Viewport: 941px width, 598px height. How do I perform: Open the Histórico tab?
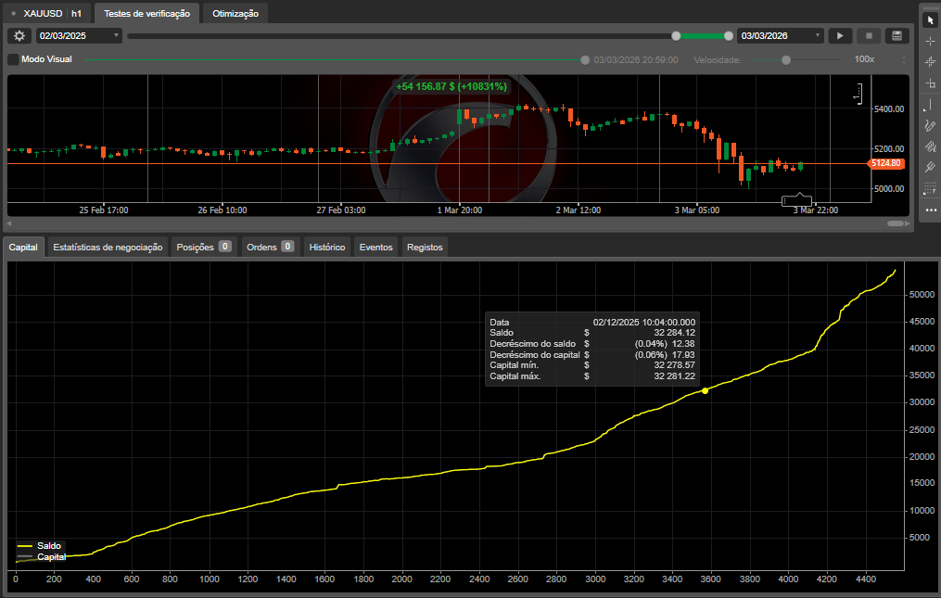click(x=326, y=247)
